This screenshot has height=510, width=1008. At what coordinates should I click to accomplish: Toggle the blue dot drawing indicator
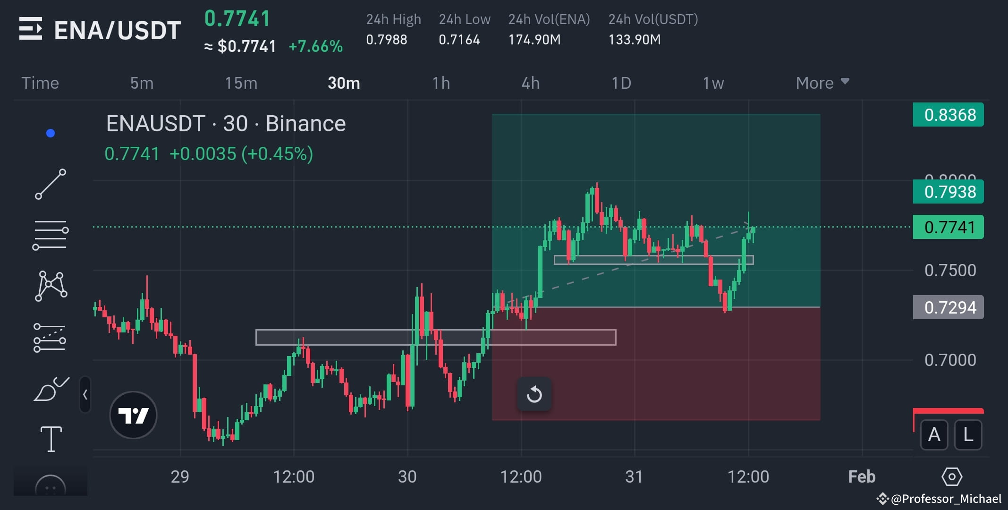pyautogui.click(x=51, y=133)
